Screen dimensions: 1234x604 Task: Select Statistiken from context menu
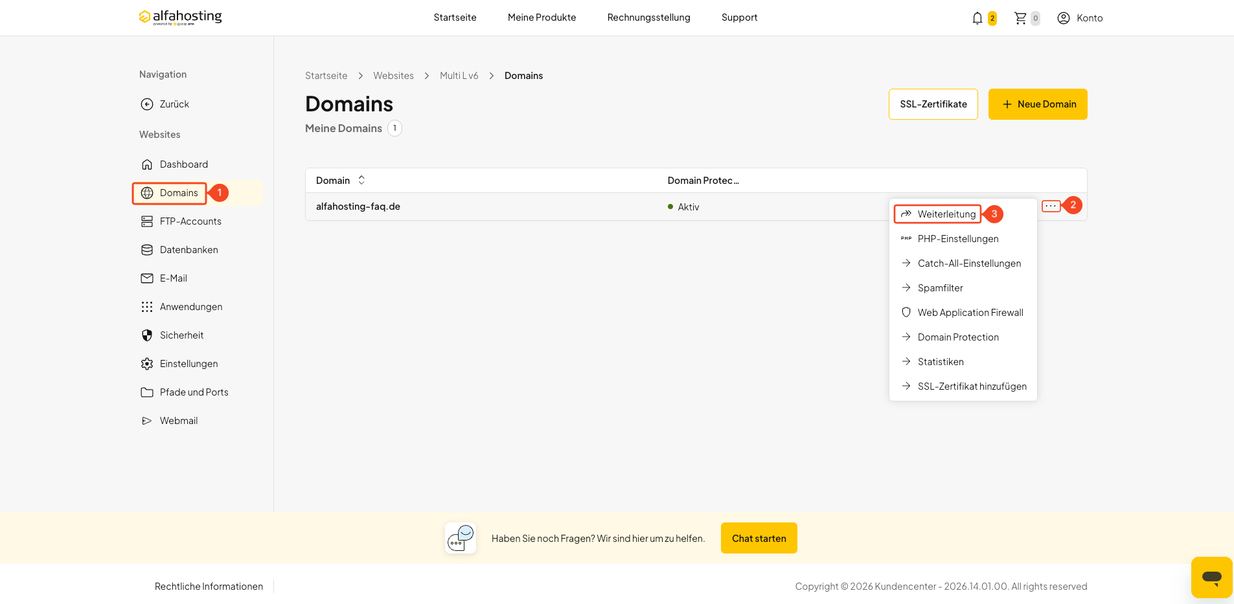[963, 362]
